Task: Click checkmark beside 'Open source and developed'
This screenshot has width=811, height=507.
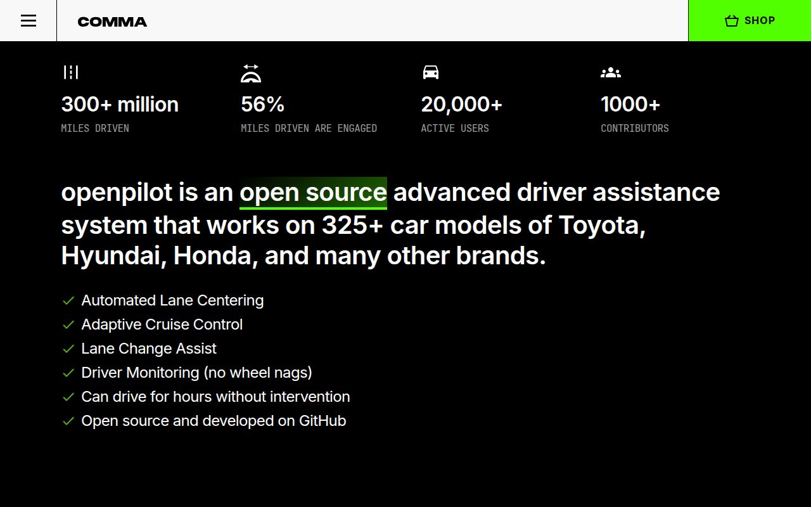Action: click(x=68, y=421)
